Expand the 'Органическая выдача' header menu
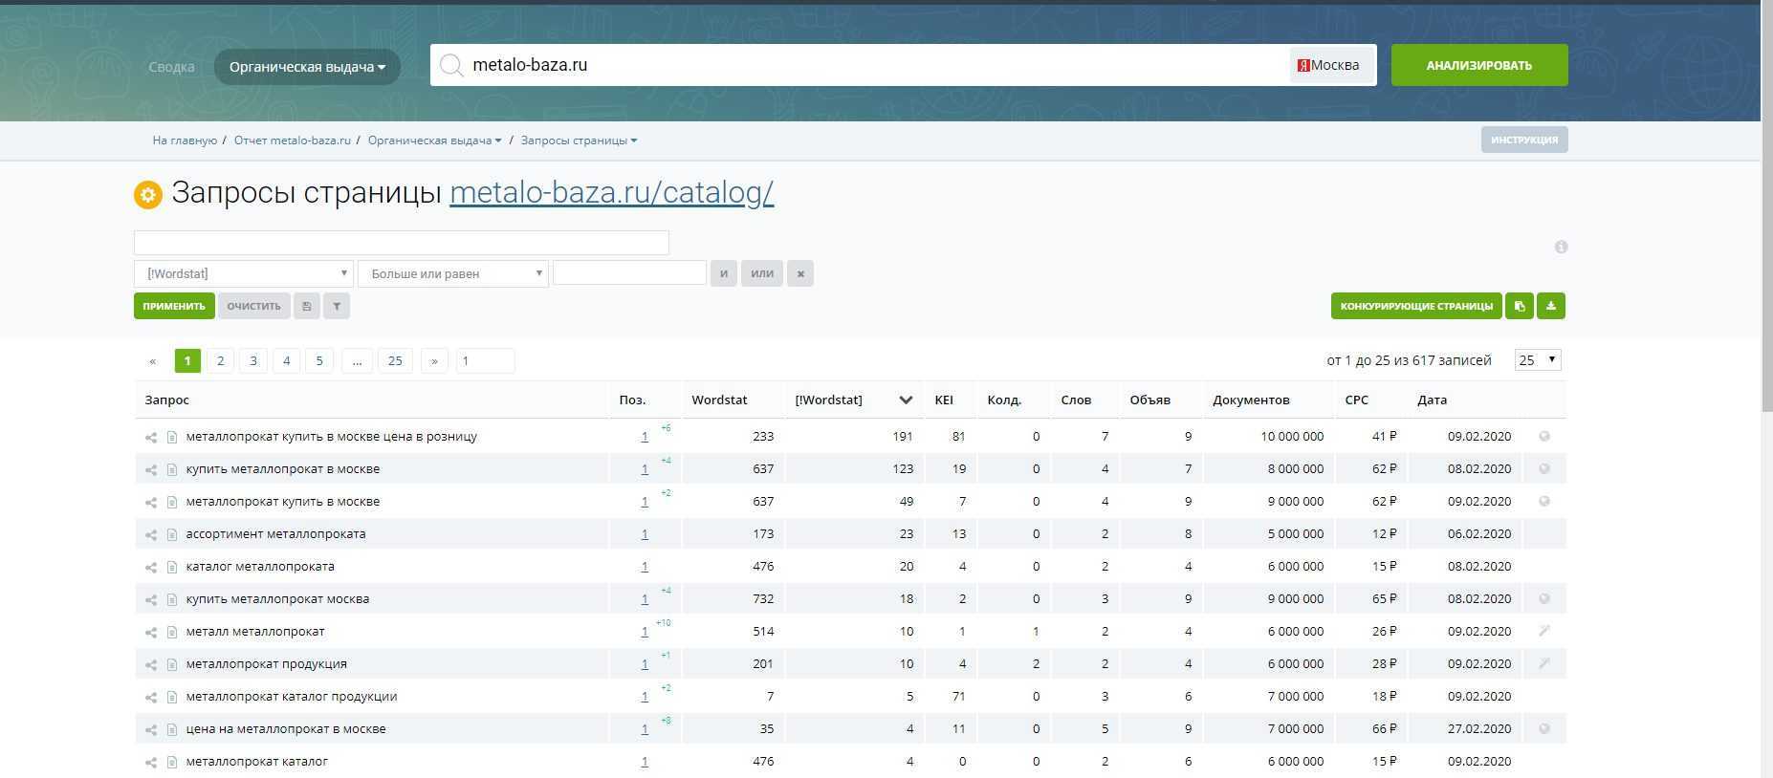The width and height of the screenshot is (1773, 778). click(x=307, y=67)
